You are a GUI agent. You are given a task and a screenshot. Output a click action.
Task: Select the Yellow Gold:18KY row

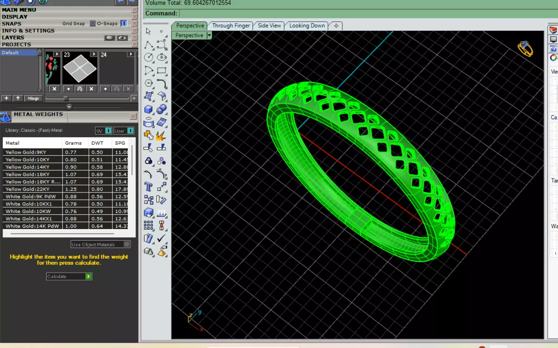tap(65, 174)
